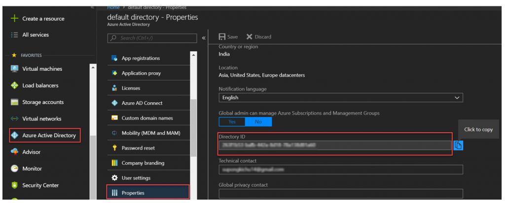Open Virtual networks favorite
Screen dimensions: 505x203
(x=41, y=118)
